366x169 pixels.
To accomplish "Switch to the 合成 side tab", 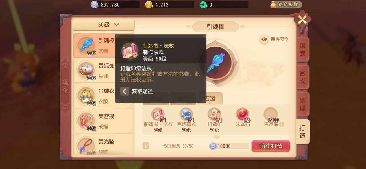I will click(302, 77).
